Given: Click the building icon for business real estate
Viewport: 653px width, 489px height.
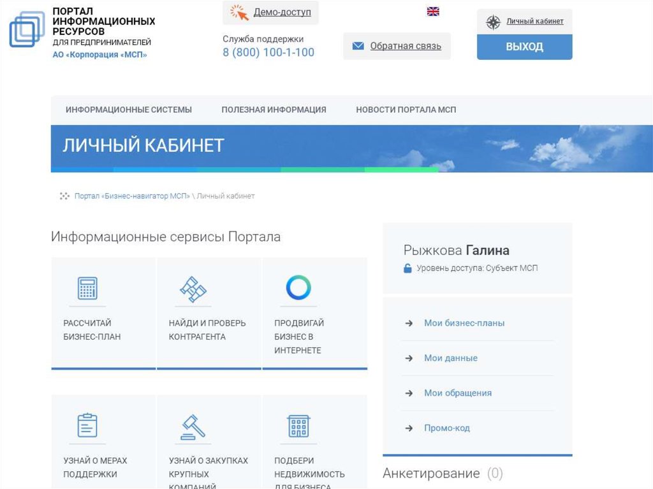Looking at the screenshot, I should click(x=298, y=425).
